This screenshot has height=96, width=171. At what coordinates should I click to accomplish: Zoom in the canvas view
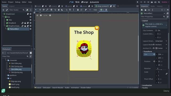[x=50, y=15]
